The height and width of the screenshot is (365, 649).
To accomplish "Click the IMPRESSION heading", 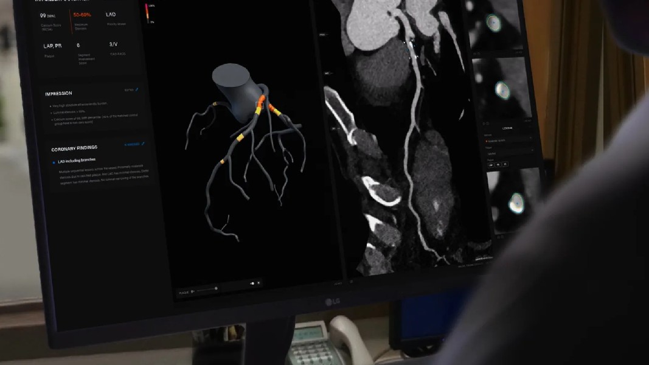I will point(58,94).
